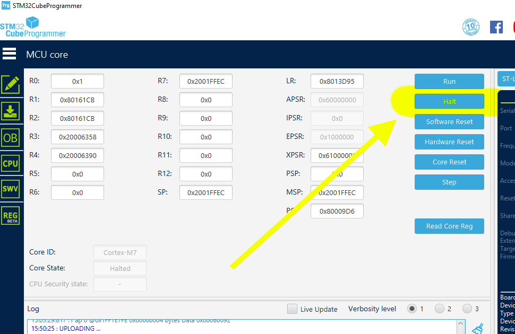This screenshot has height=334, width=515.
Task: Click the R1 register field
Action: point(78,100)
